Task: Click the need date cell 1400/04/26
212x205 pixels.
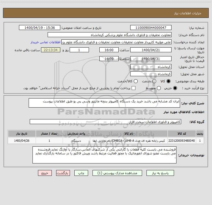Action: (x=22, y=141)
